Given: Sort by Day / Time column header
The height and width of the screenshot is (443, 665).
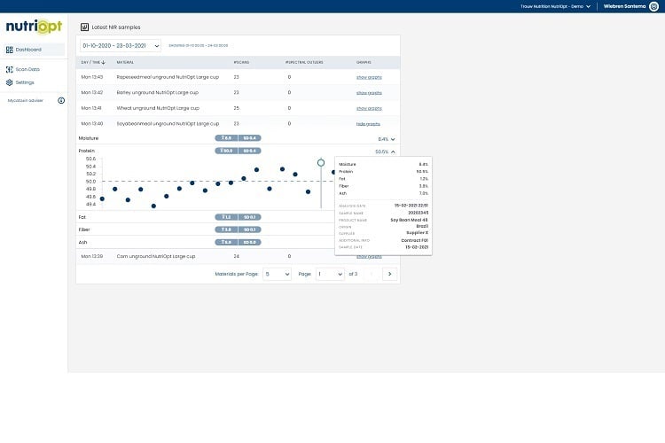Looking at the screenshot, I should coord(93,62).
